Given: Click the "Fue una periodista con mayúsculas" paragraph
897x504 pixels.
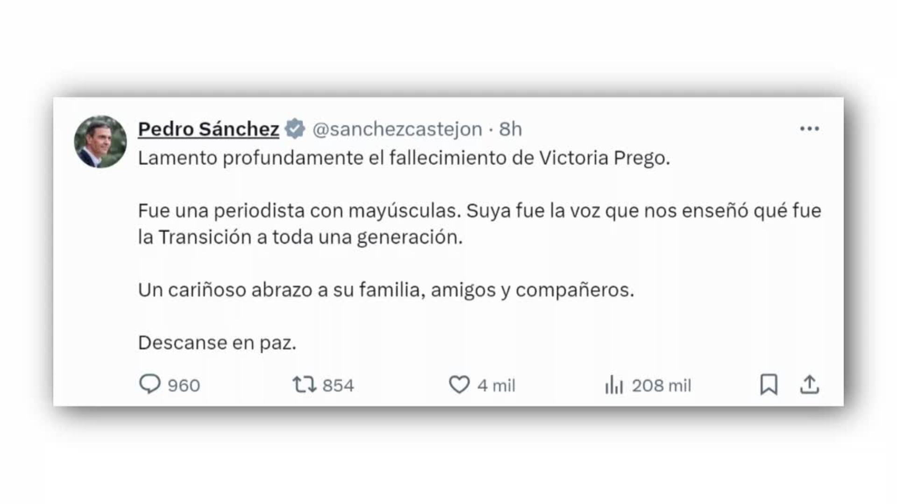Looking at the screenshot, I should [x=479, y=224].
